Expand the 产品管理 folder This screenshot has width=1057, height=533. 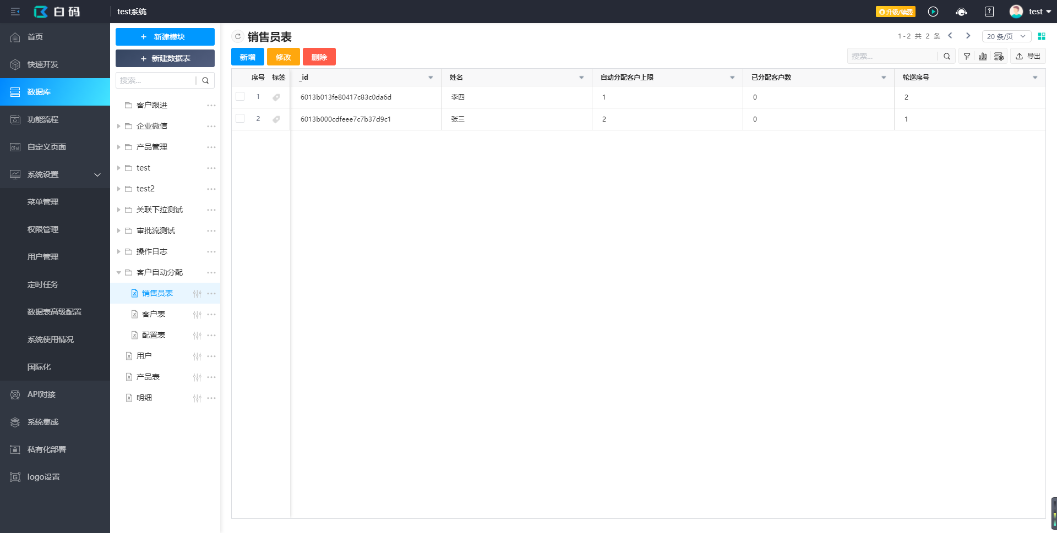(x=118, y=147)
